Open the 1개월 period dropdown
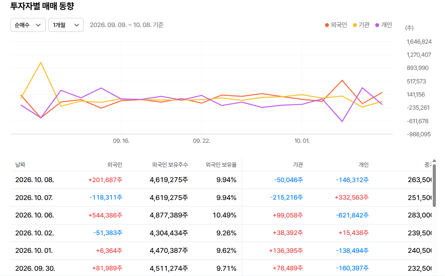445x276 pixels. click(66, 25)
